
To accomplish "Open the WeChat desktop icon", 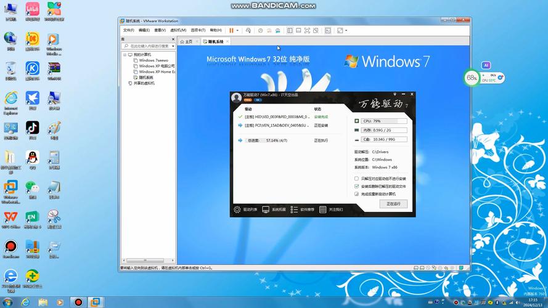I will tap(33, 189).
